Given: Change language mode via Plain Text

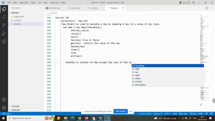Looking at the screenshot, I should 183,114.
